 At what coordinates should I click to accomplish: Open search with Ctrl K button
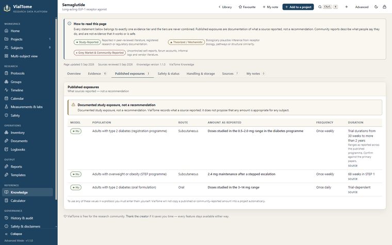click(x=328, y=7)
